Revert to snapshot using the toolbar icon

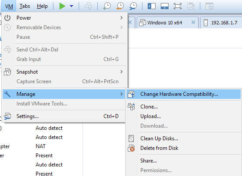(x=120, y=6)
